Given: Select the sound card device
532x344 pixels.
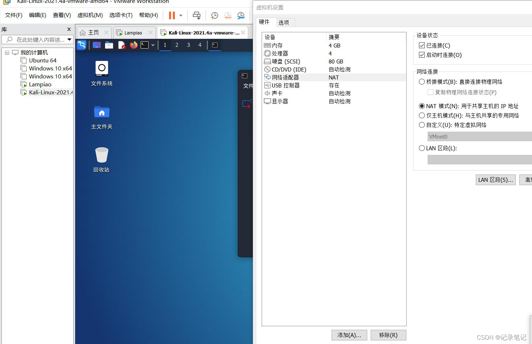Looking at the screenshot, I should coord(333,93).
